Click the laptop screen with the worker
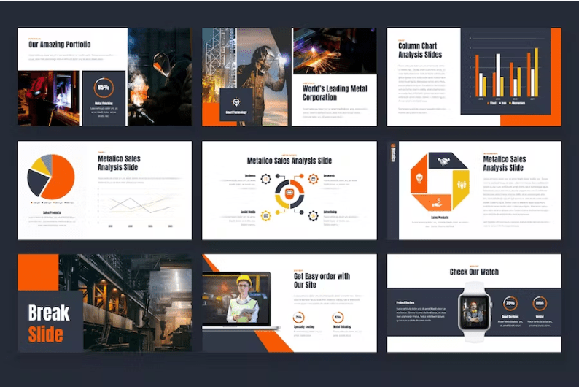 (236, 299)
